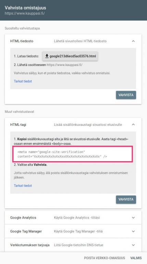
Task: Collapse the HTML-tagi section chevron
Action: [133, 124]
